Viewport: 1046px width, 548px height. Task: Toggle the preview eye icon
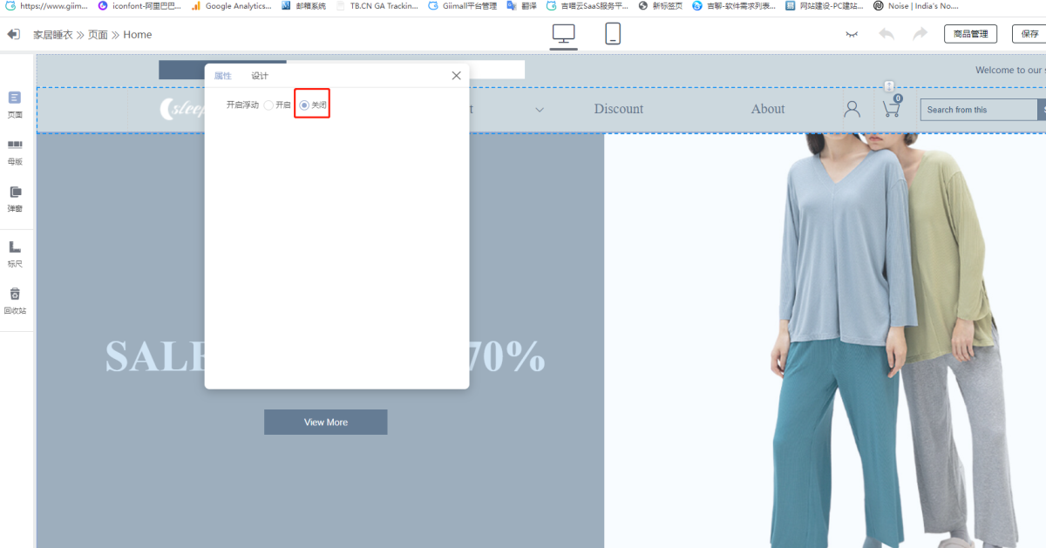(x=852, y=34)
